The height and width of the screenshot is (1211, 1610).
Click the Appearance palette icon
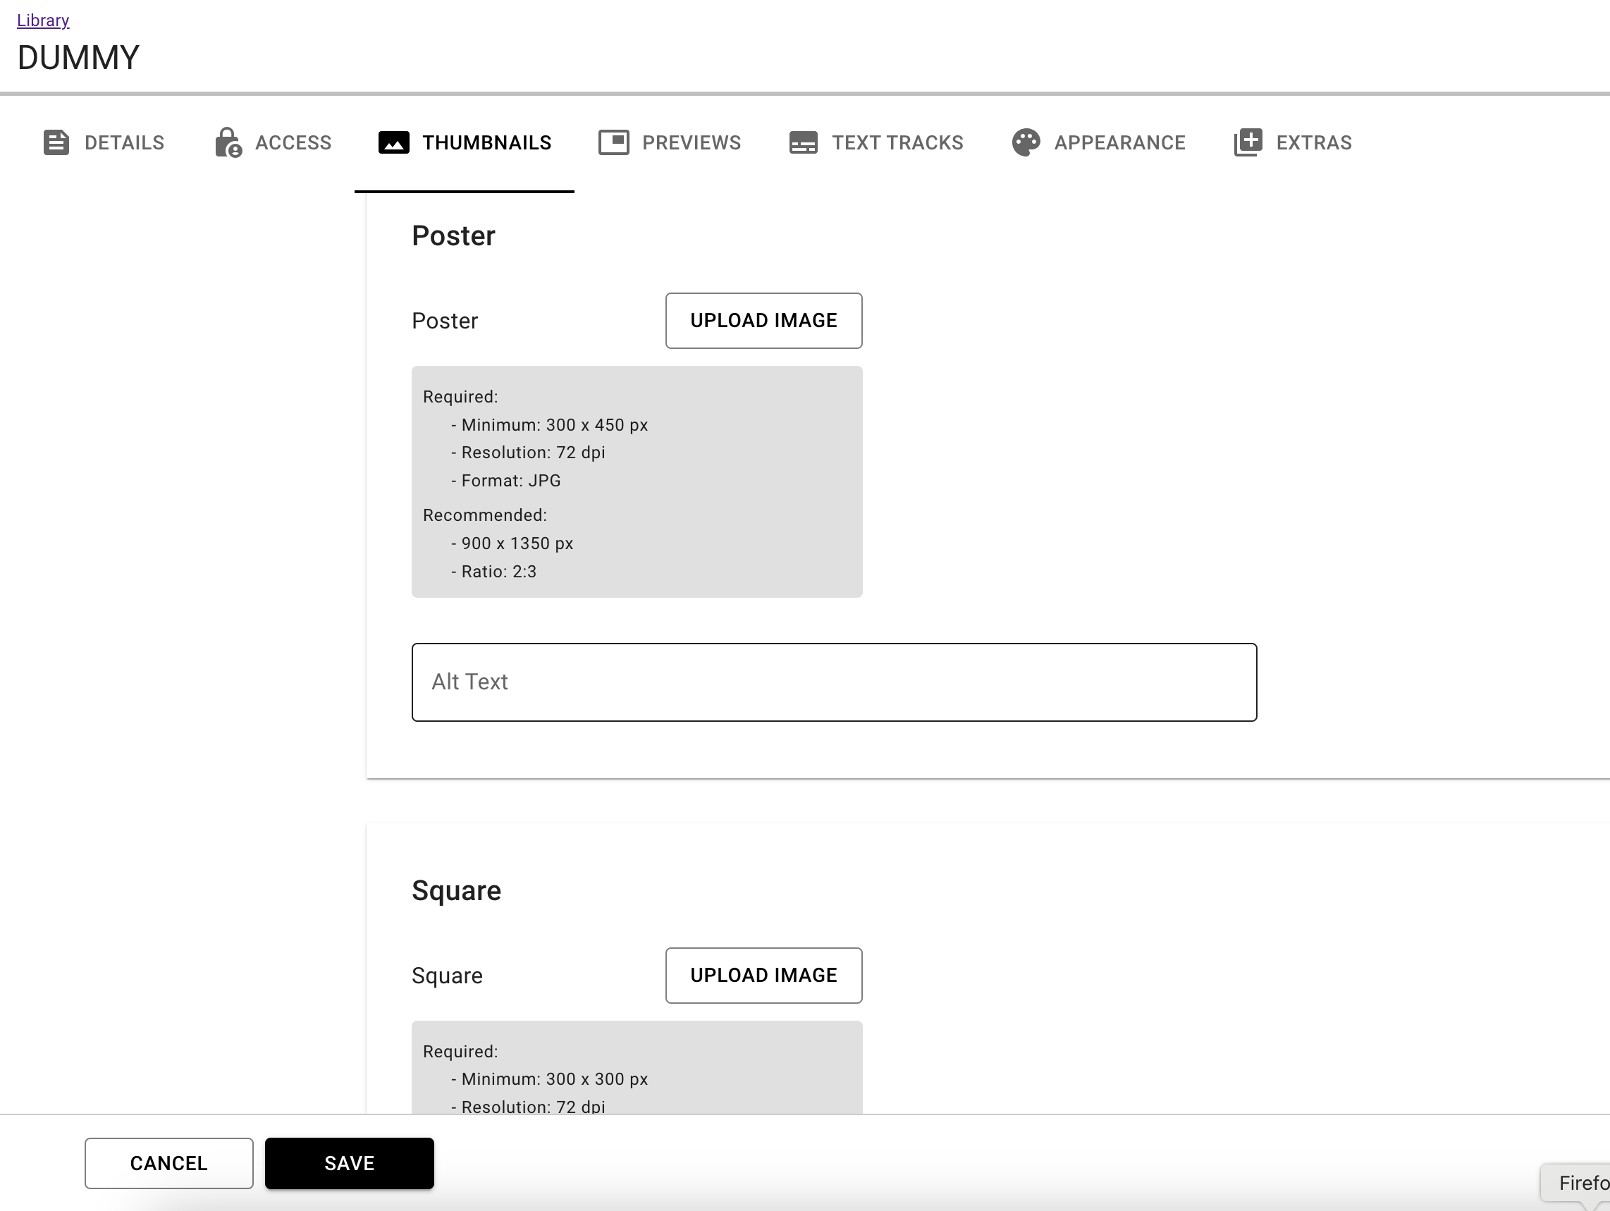(x=1026, y=142)
